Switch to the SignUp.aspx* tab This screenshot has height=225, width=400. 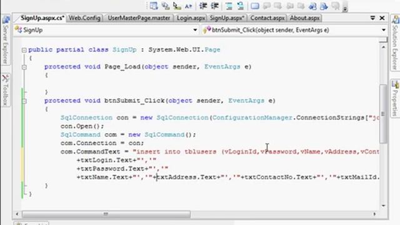pos(227,18)
